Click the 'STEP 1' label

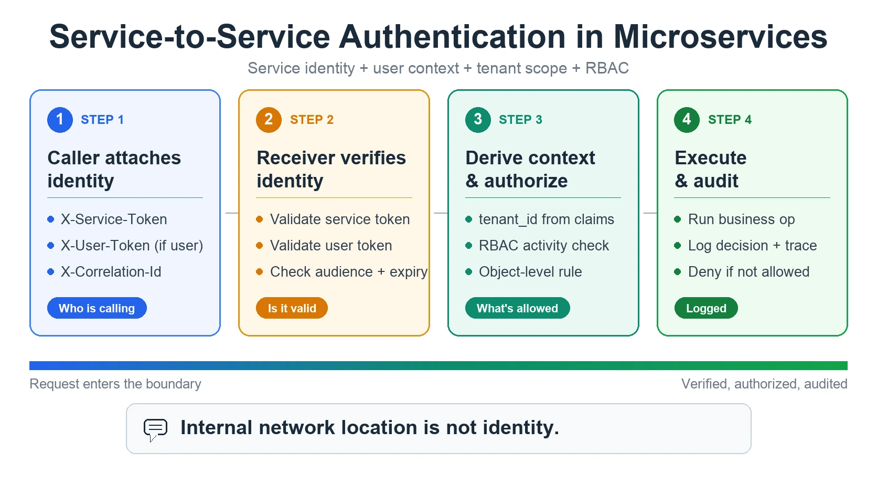coord(102,120)
